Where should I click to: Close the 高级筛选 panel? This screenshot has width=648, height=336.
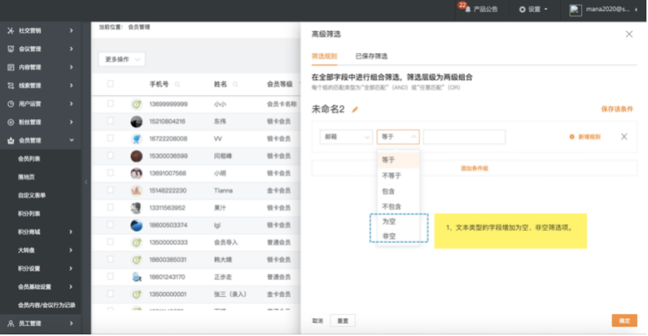click(629, 34)
